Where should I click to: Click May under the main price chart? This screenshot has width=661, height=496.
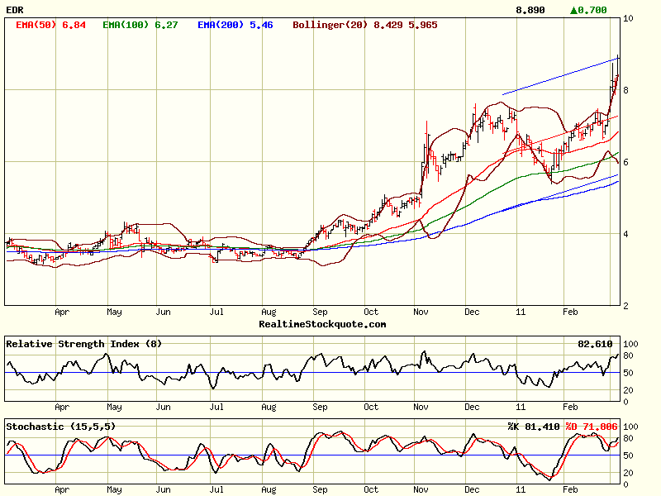[114, 312]
